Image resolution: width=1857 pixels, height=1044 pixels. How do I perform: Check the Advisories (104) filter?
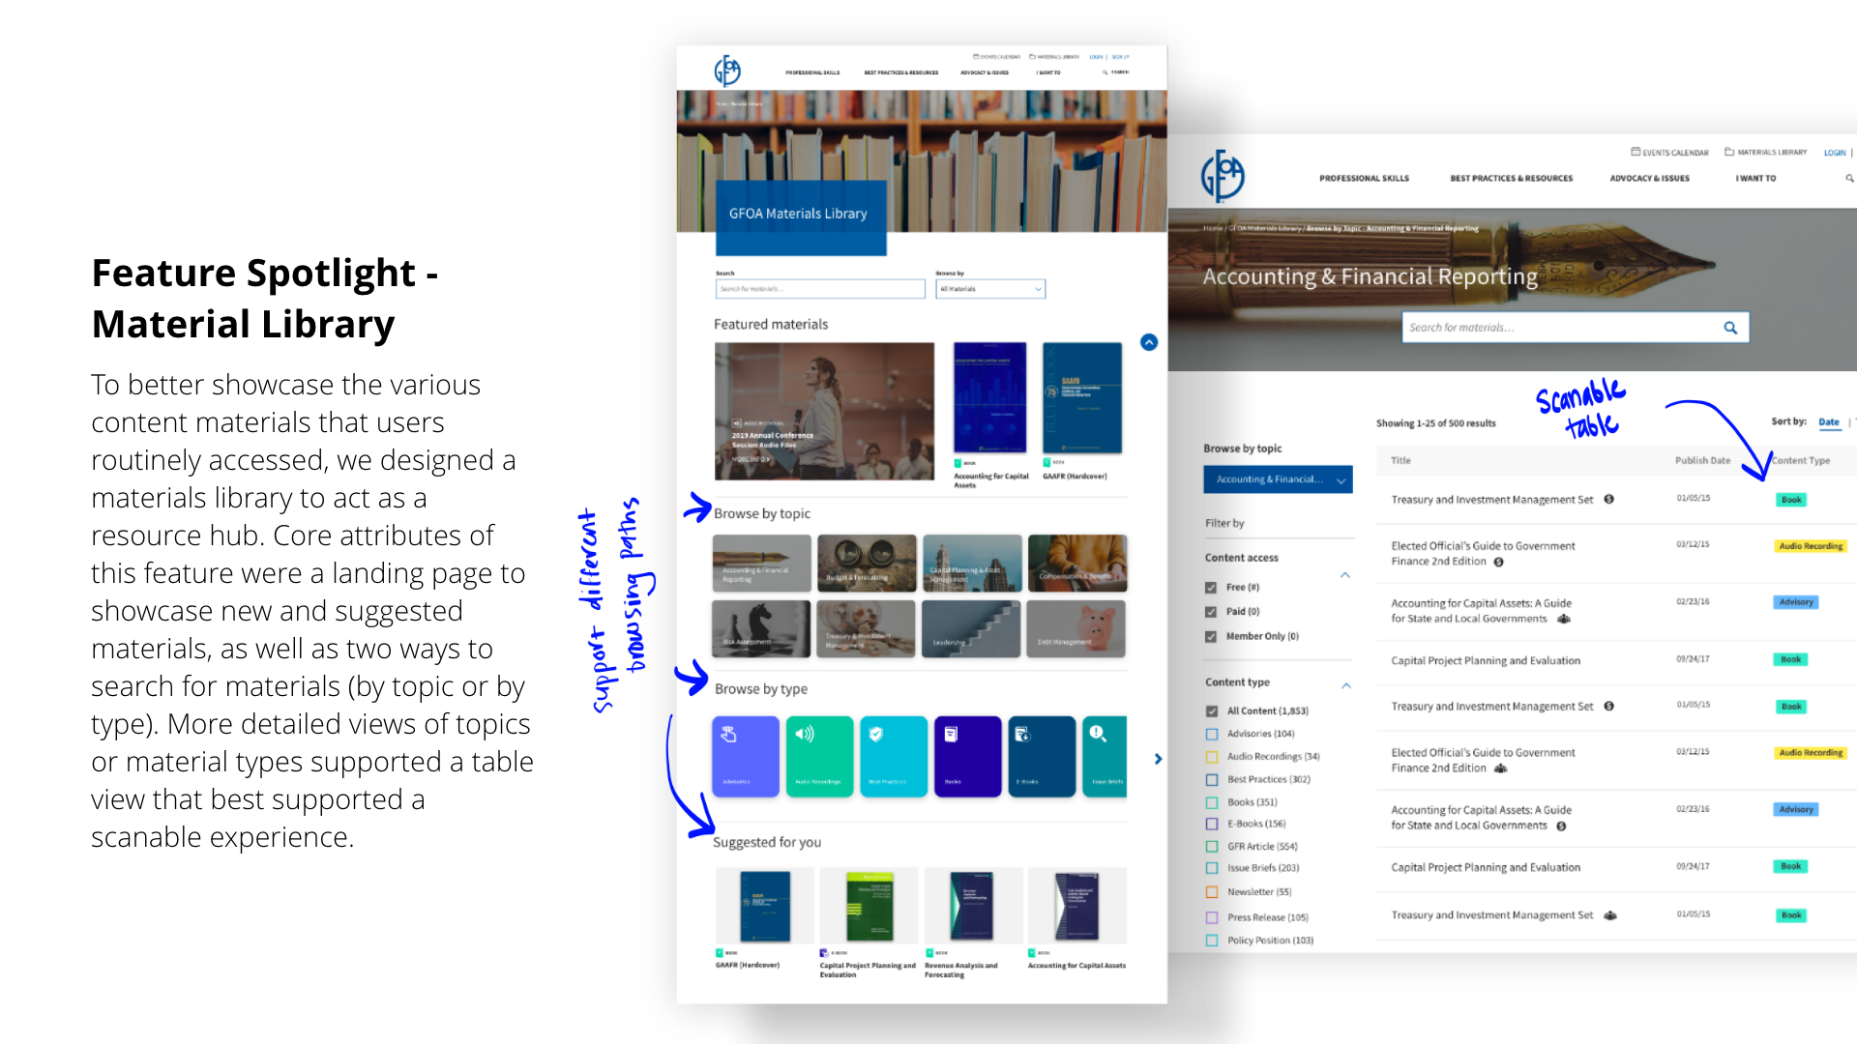tap(1212, 734)
